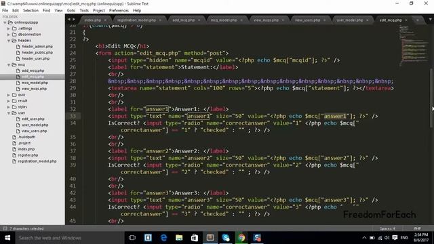This screenshot has height=244, width=434.
Task: Open header_user.php in the sidebar
Action: point(35,59)
